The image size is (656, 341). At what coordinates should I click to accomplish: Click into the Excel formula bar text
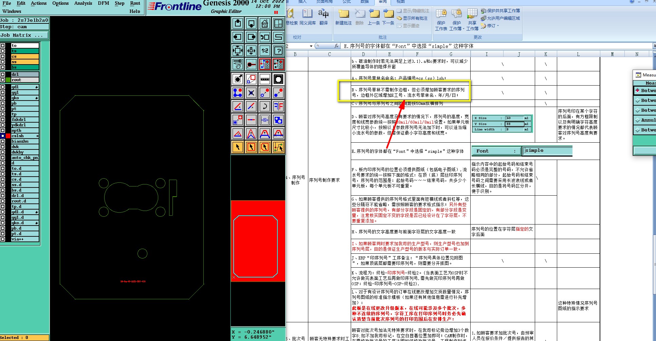tap(496, 46)
